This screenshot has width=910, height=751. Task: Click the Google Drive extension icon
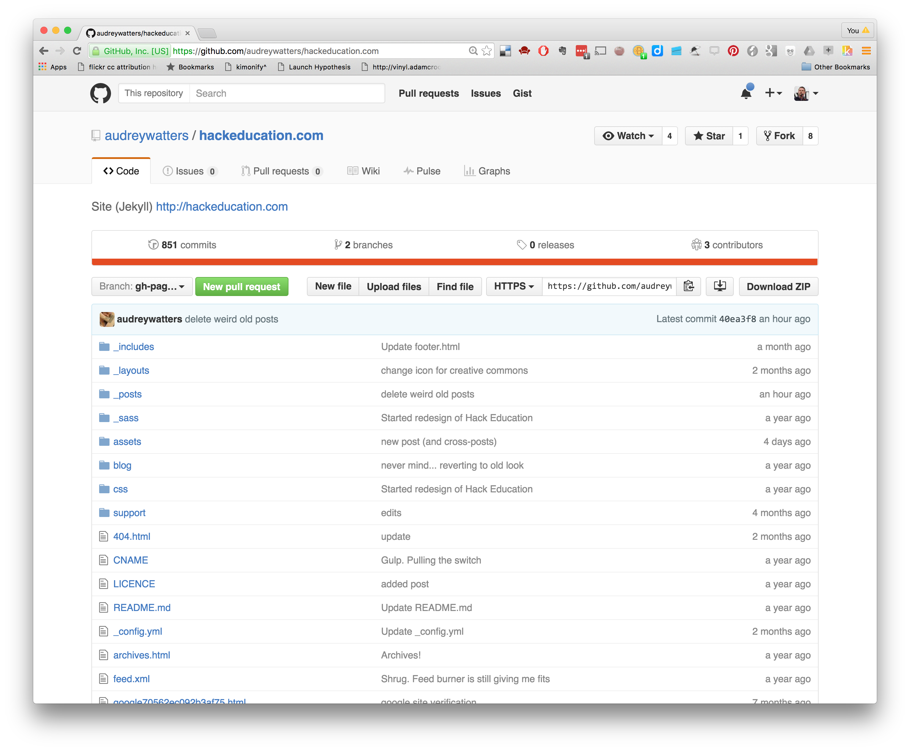point(809,51)
